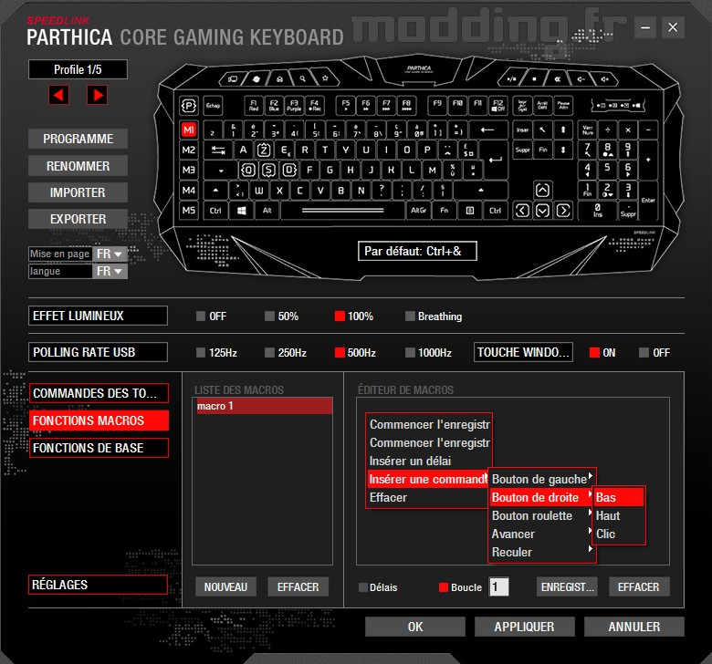Select the M2 macro key

tap(189, 150)
